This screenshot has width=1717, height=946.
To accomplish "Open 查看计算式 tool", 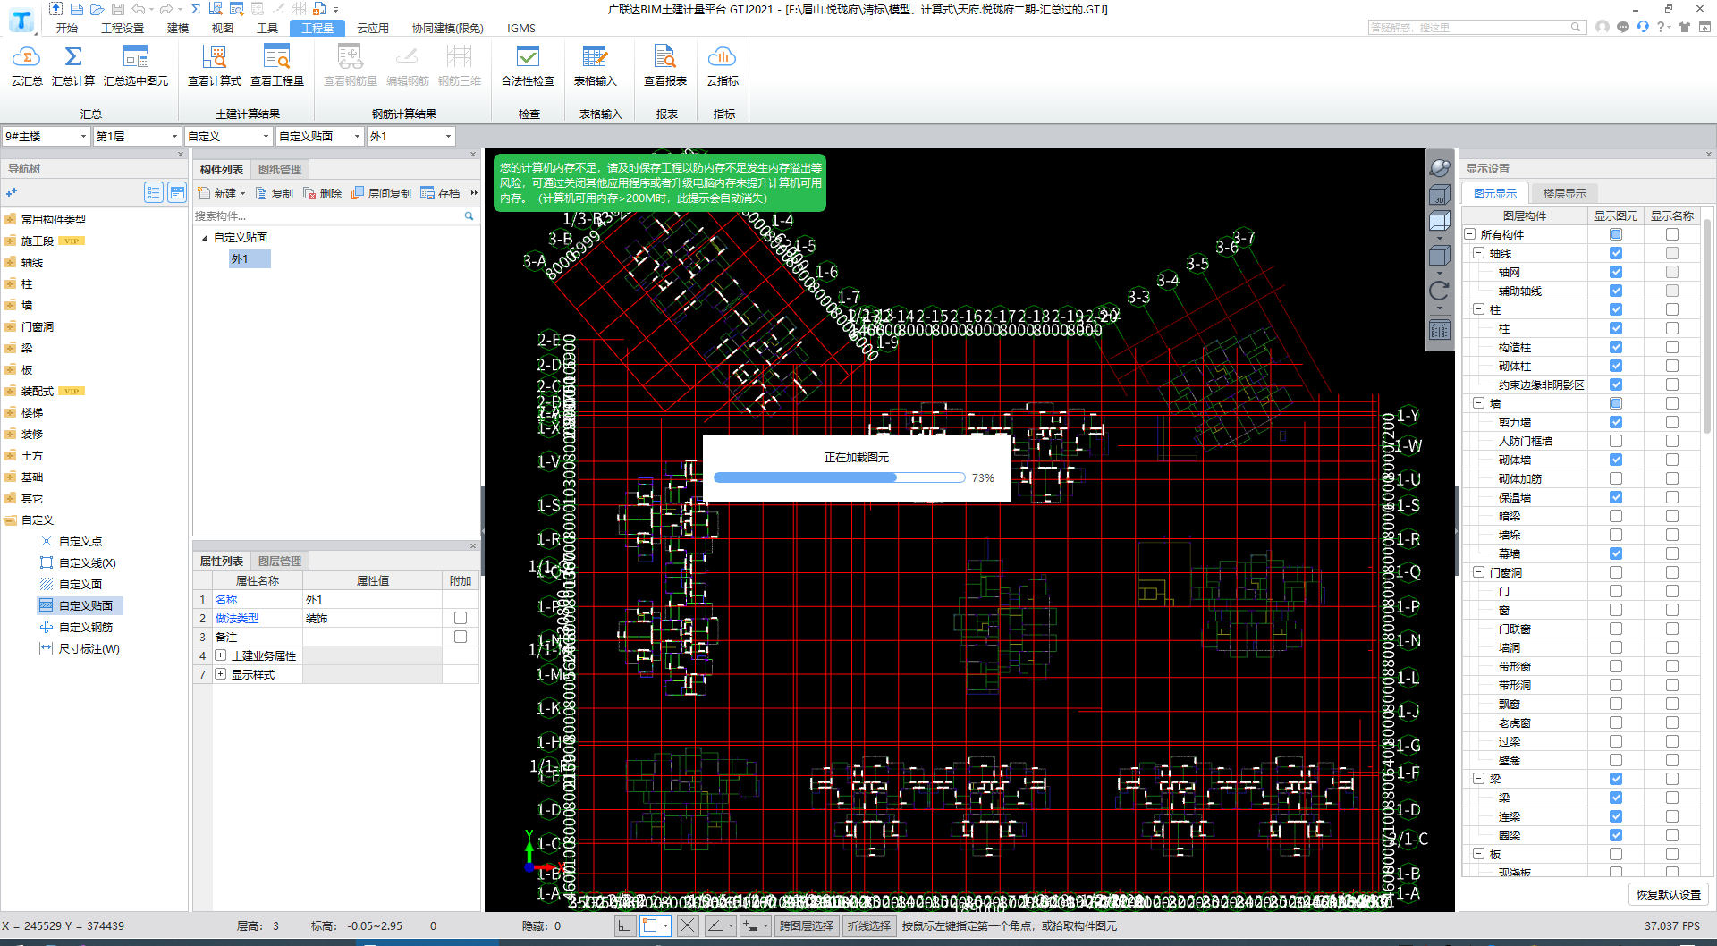I will (x=215, y=65).
